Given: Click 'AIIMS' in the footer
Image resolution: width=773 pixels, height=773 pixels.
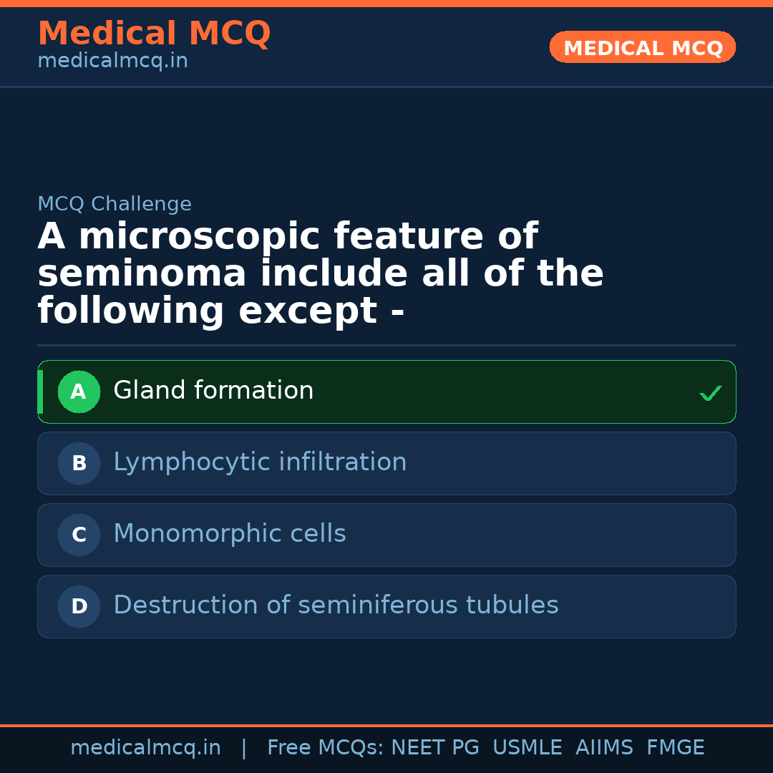Looking at the screenshot, I should (604, 748).
